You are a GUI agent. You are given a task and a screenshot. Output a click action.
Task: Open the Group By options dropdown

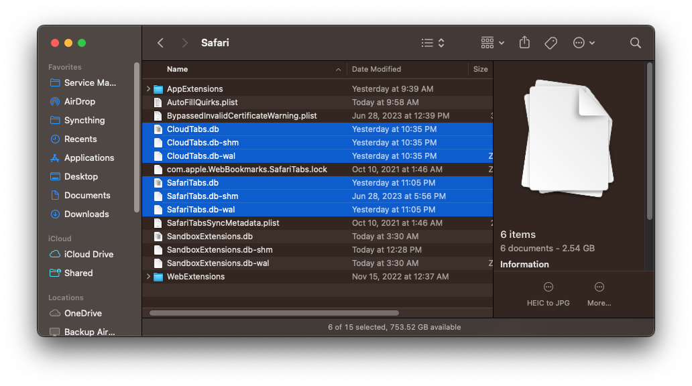[493, 43]
